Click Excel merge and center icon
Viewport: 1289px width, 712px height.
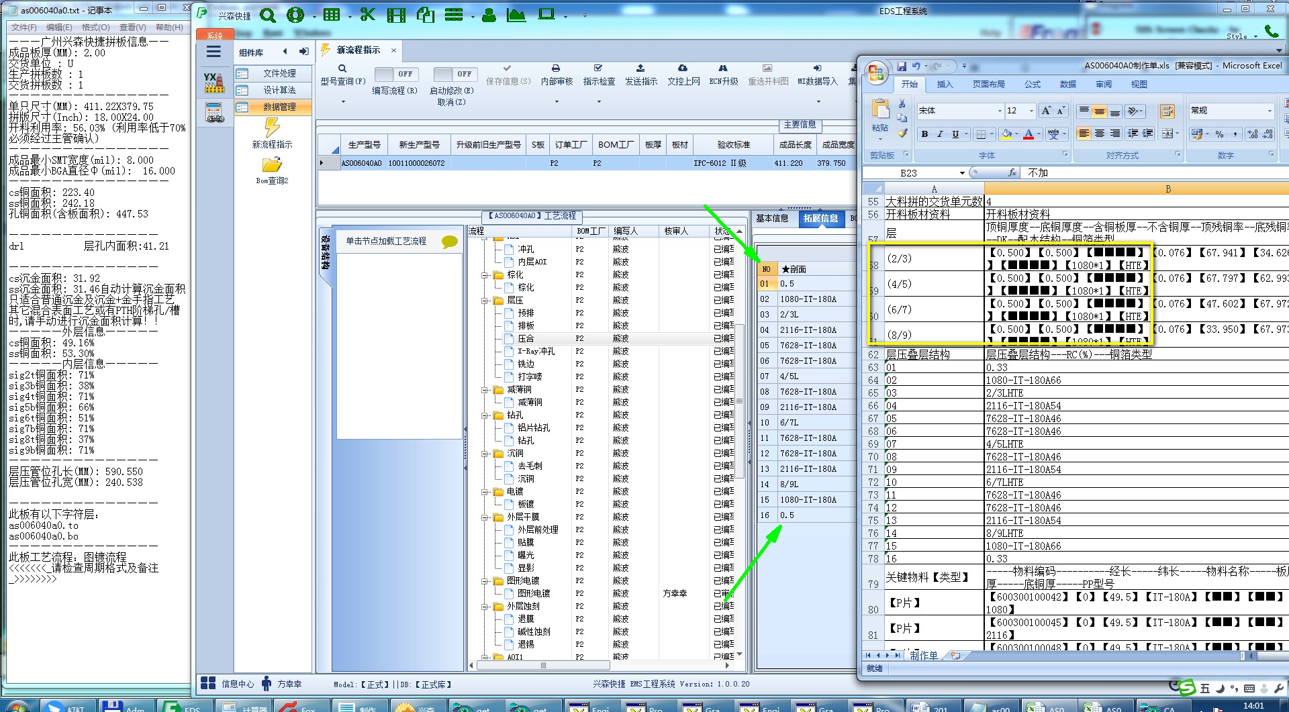click(x=1167, y=134)
